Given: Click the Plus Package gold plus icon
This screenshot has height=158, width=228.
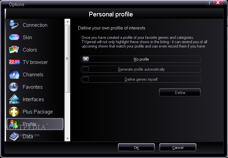Looking at the screenshot, I should click(14, 112).
